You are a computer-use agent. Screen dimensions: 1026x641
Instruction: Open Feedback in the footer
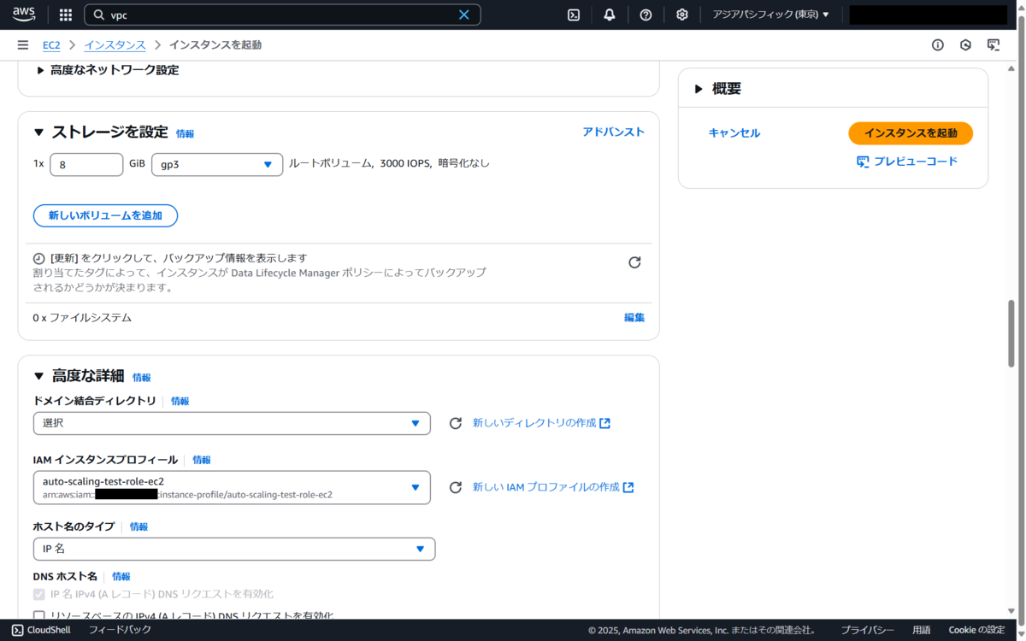[x=120, y=630]
